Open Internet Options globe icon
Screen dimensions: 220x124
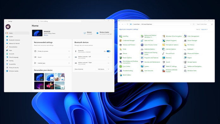(164, 49)
